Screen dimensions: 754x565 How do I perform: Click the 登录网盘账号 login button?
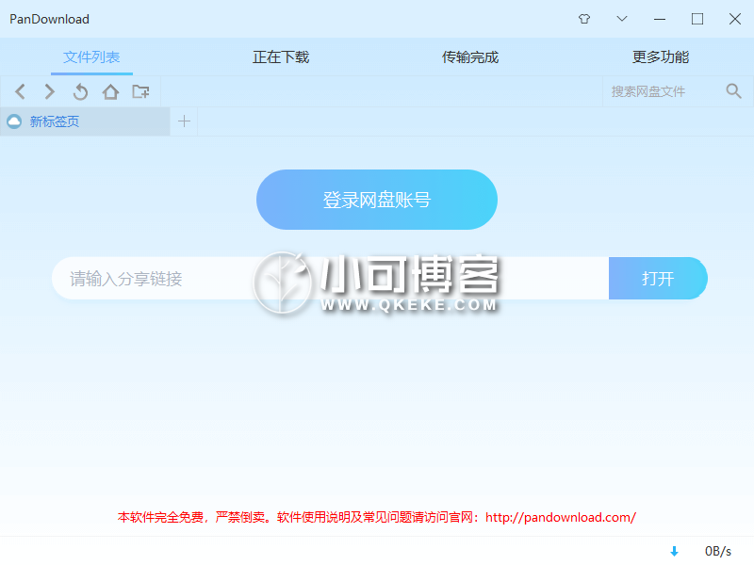(x=377, y=200)
